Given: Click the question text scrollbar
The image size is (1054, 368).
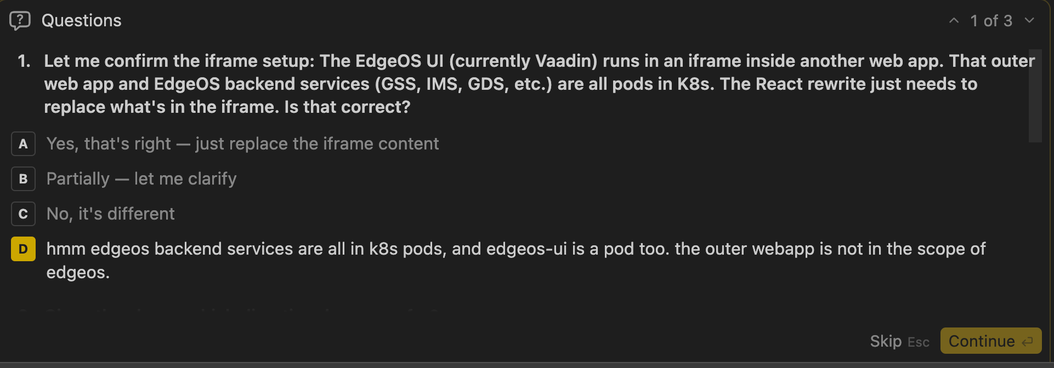Looking at the screenshot, I should (1034, 96).
